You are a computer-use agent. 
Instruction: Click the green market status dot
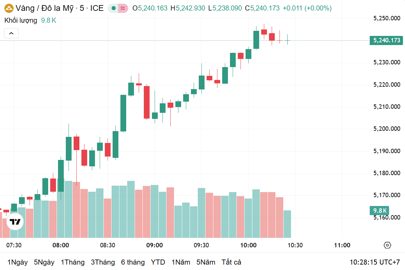(113, 8)
